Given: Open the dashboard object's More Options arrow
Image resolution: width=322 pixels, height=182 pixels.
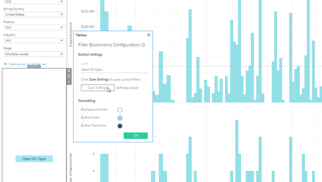Looking at the screenshot, I should [x=69, y=82].
